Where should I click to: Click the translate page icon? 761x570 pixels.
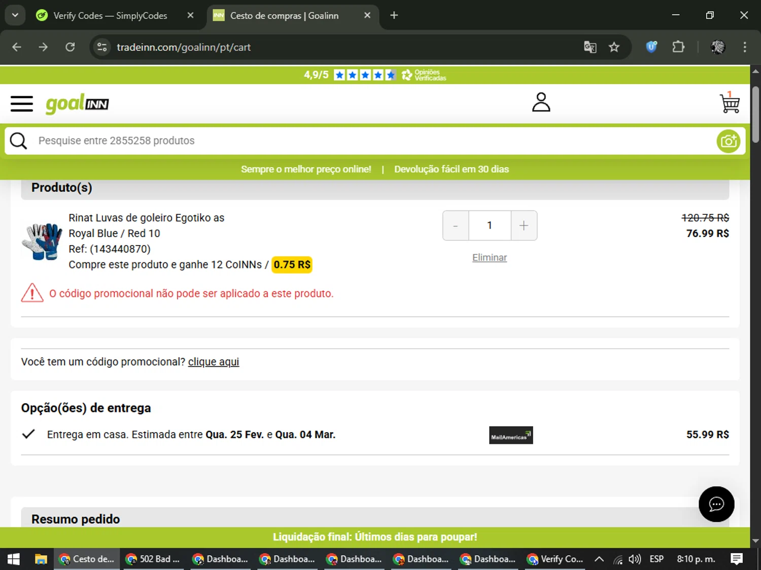tap(590, 47)
